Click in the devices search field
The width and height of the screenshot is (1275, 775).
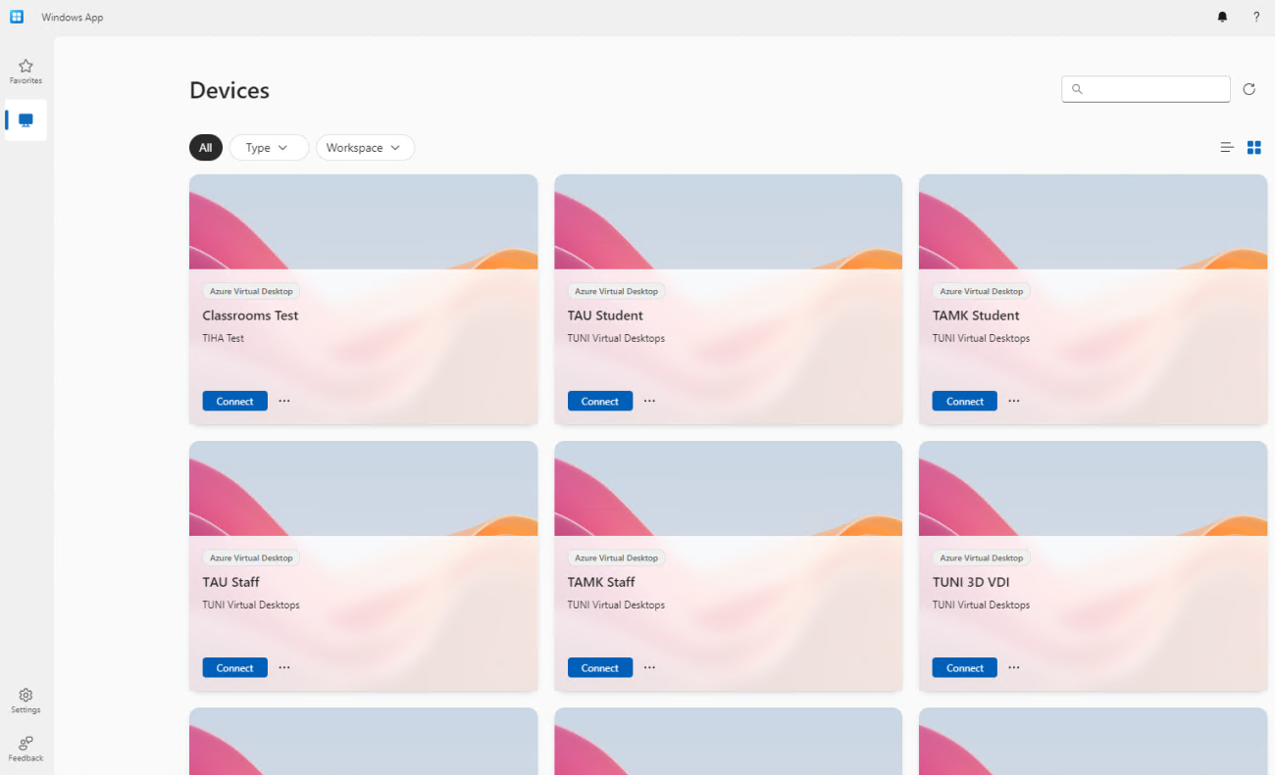[1146, 89]
